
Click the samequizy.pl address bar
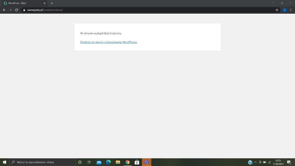point(139,10)
